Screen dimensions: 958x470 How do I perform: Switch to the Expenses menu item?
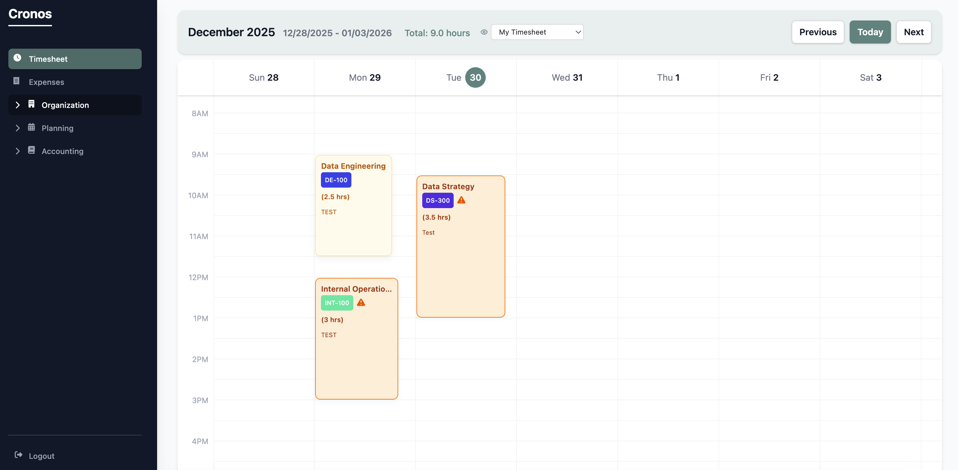[46, 82]
